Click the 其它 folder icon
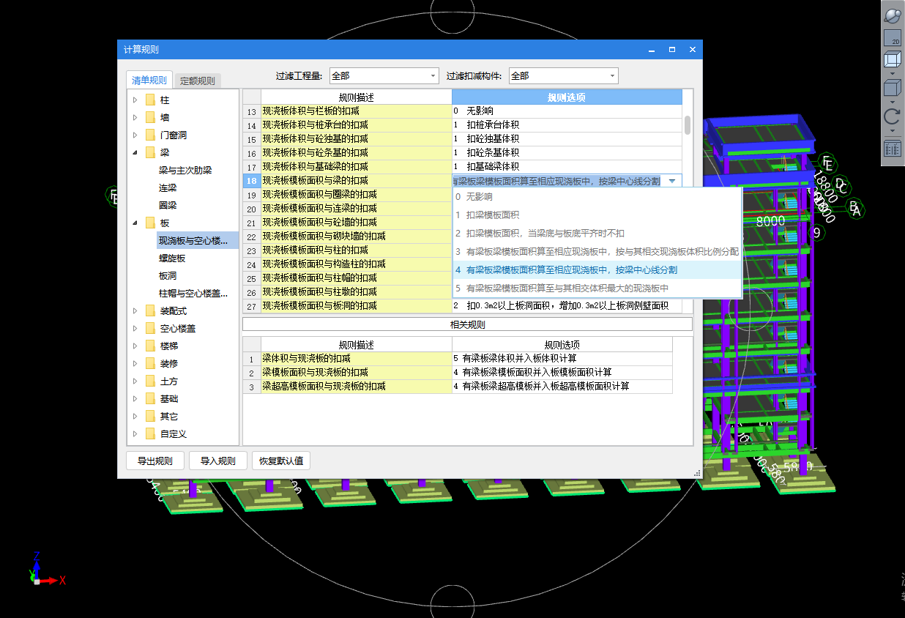This screenshot has height=618, width=905. click(x=150, y=416)
